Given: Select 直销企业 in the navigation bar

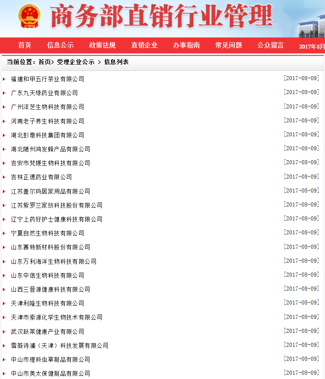Looking at the screenshot, I should [144, 45].
